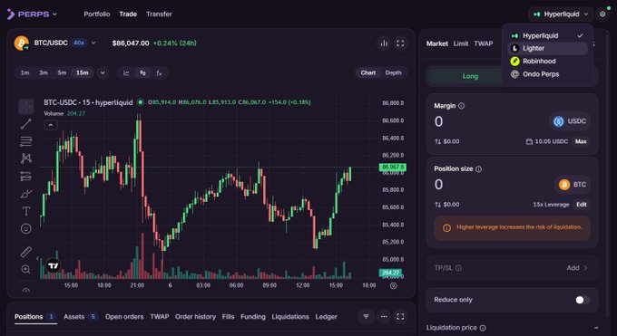Screen dimensions: 617x336
Task: Open the settings gear in top bar
Action: (x=602, y=14)
